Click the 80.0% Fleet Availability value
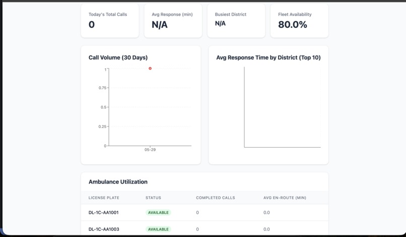This screenshot has height=237, width=406. [x=293, y=25]
